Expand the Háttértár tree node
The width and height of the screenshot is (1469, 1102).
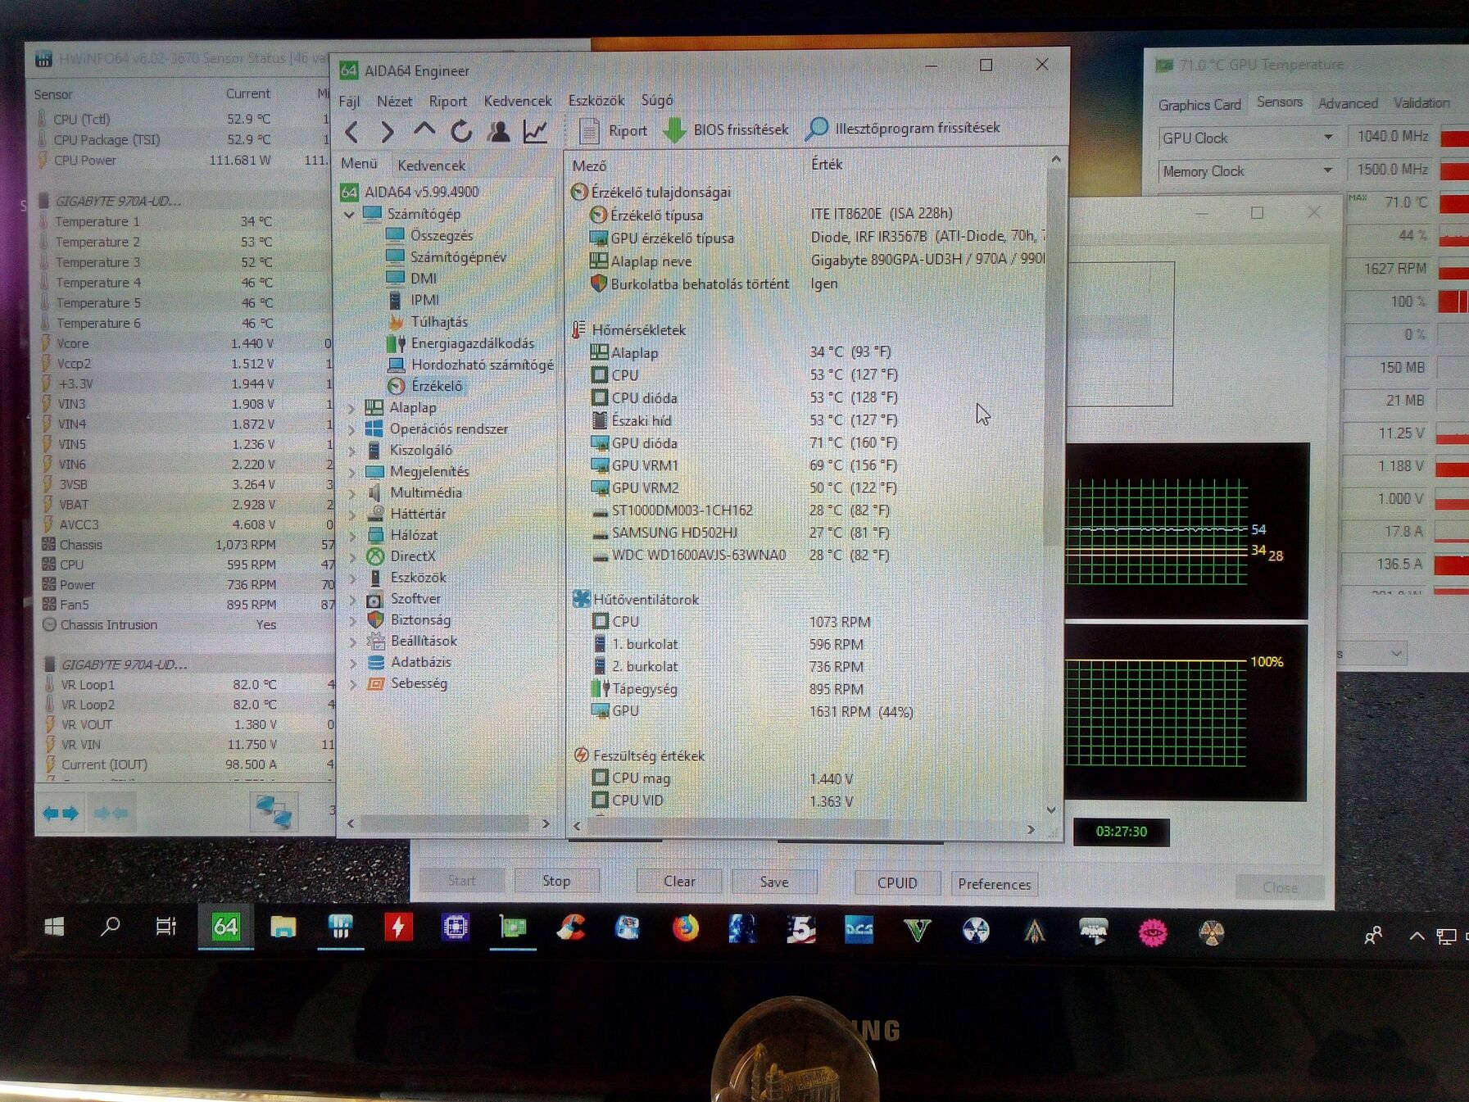(x=352, y=514)
